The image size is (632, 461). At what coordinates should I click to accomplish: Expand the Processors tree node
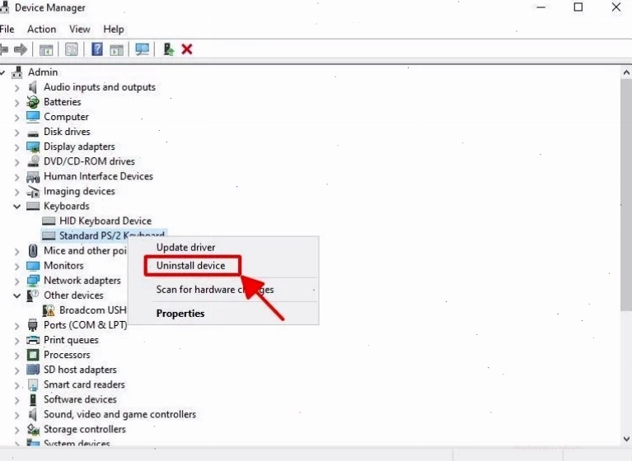16,355
